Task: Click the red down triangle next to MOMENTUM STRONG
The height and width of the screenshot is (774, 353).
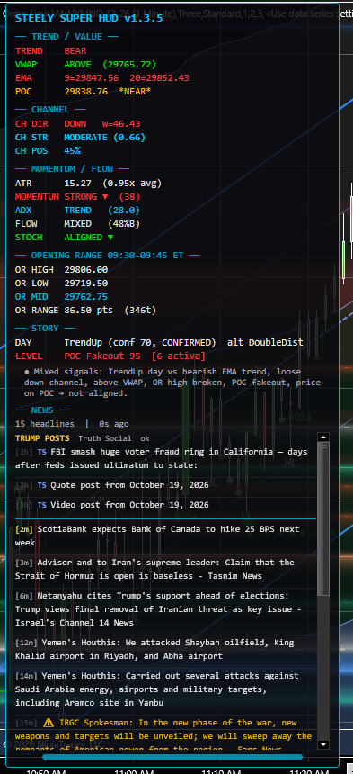Action: tap(104, 197)
